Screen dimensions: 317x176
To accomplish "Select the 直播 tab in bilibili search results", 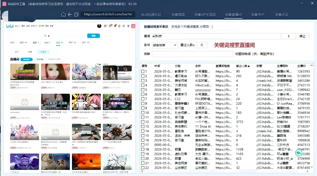I will click(59, 43).
